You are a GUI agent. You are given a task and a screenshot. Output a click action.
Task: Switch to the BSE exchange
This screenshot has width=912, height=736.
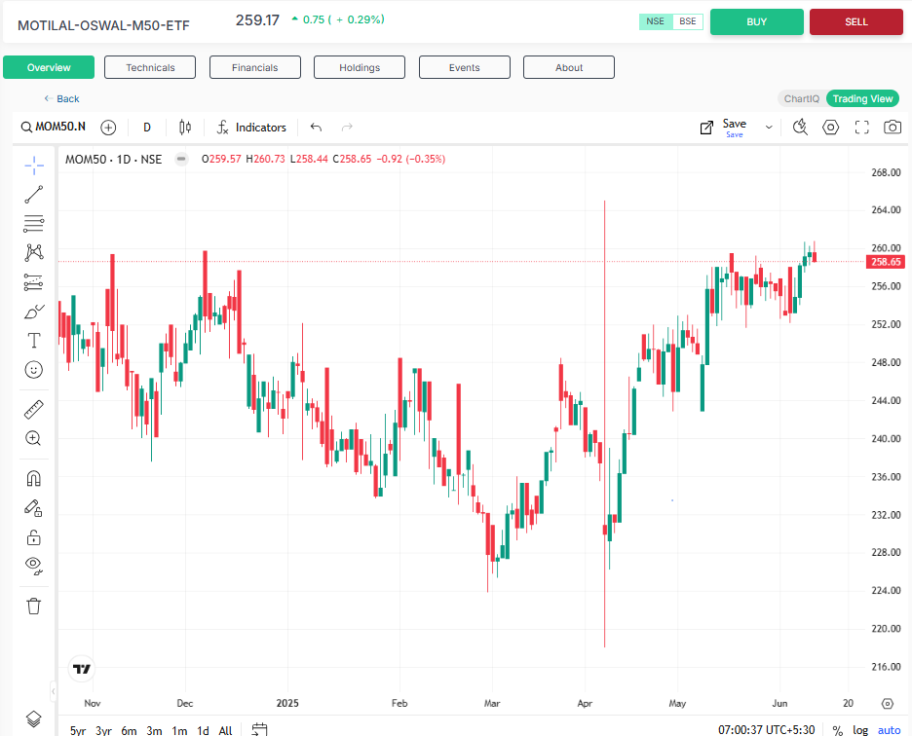click(x=688, y=21)
